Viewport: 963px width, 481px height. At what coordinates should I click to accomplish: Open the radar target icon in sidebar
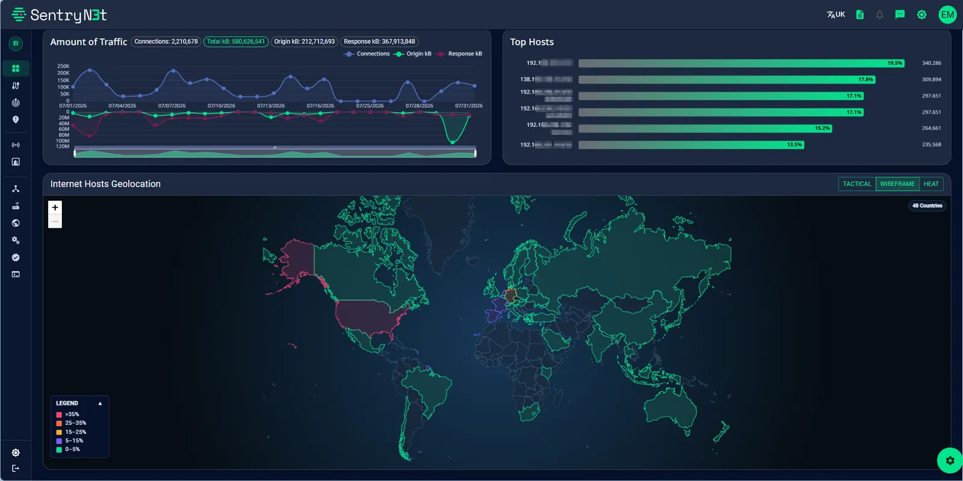click(x=16, y=103)
